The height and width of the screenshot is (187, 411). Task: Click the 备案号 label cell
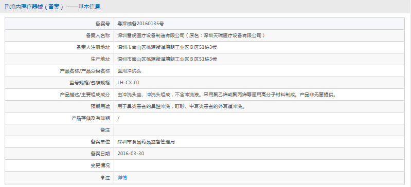60,24
